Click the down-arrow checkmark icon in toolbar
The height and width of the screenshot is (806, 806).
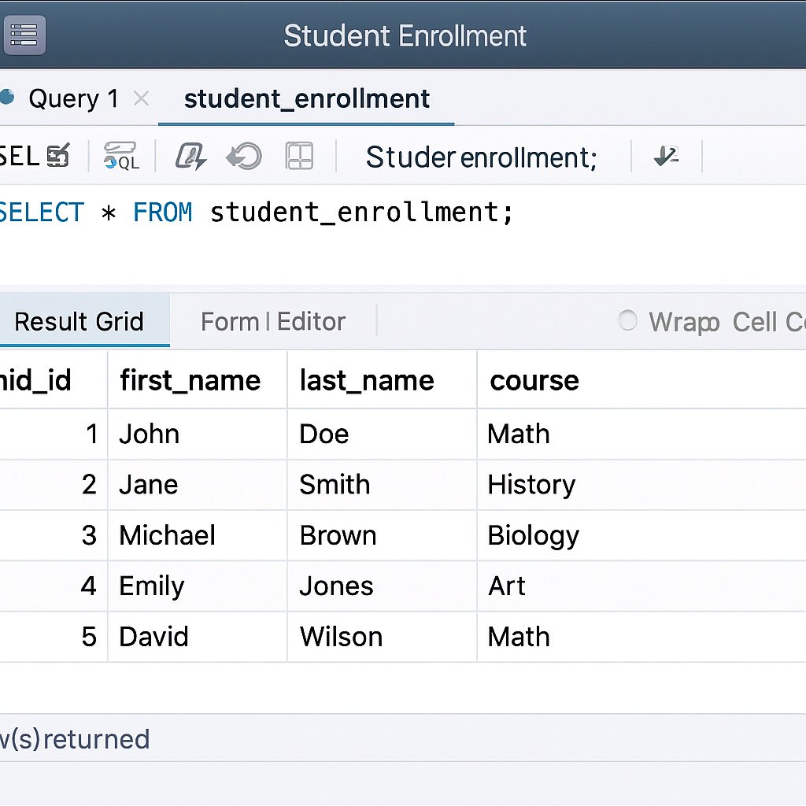click(666, 156)
